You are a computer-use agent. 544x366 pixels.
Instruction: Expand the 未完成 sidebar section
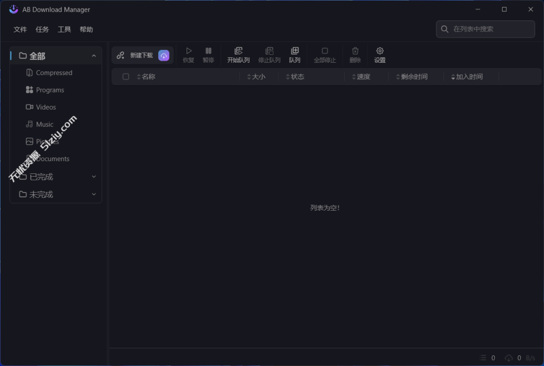(93, 194)
